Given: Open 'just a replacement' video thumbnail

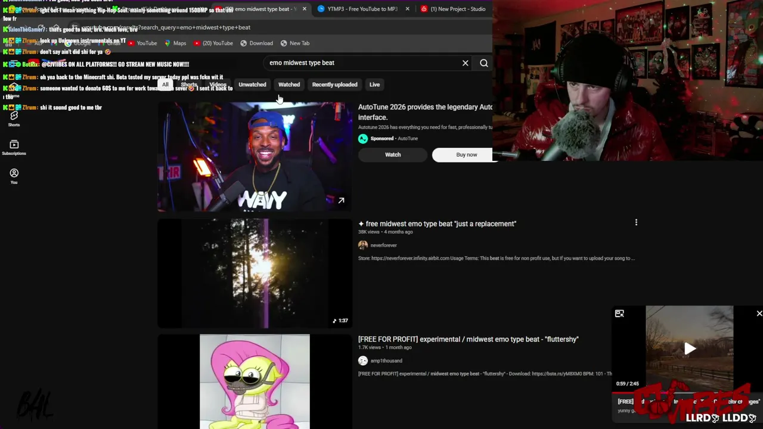Looking at the screenshot, I should [x=255, y=273].
